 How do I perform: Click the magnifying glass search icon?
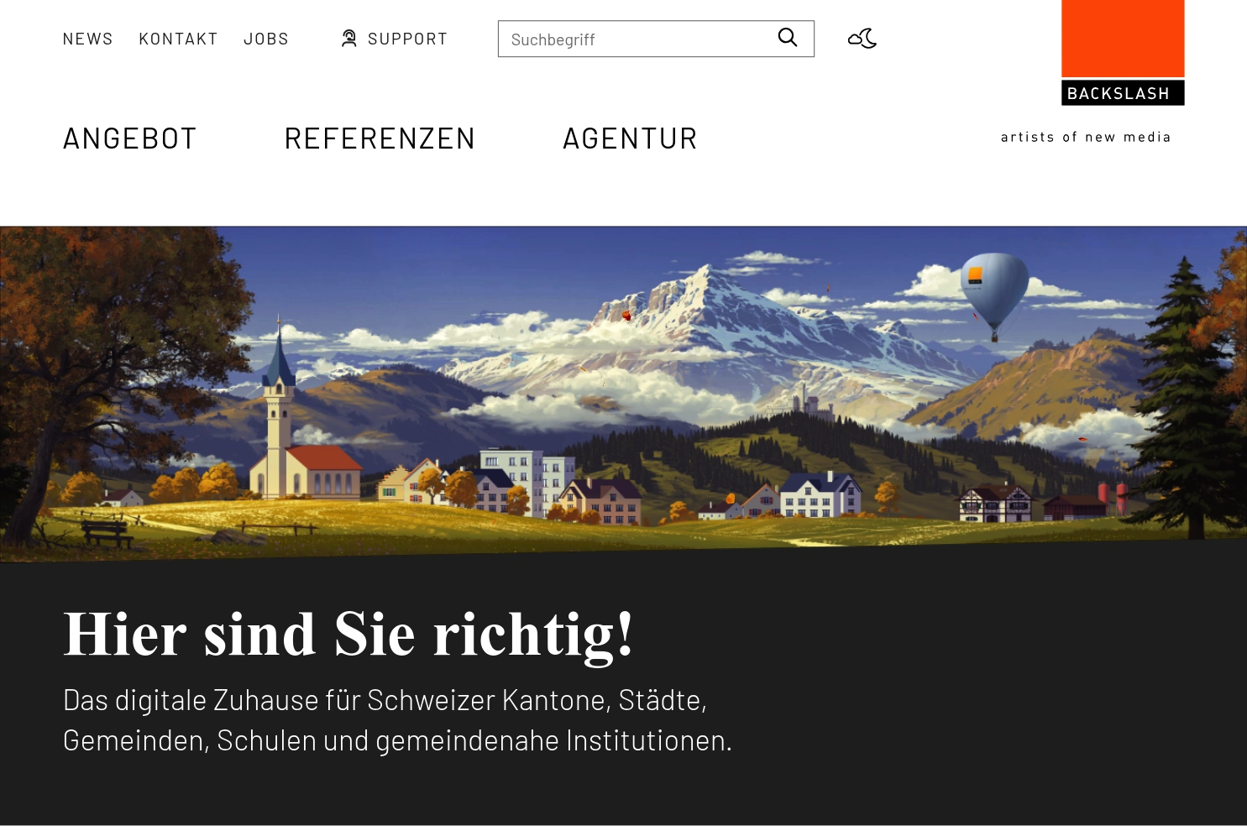coord(788,38)
